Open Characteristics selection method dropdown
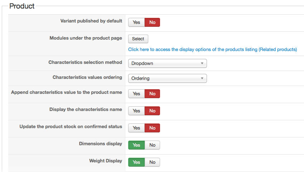 click(167, 64)
